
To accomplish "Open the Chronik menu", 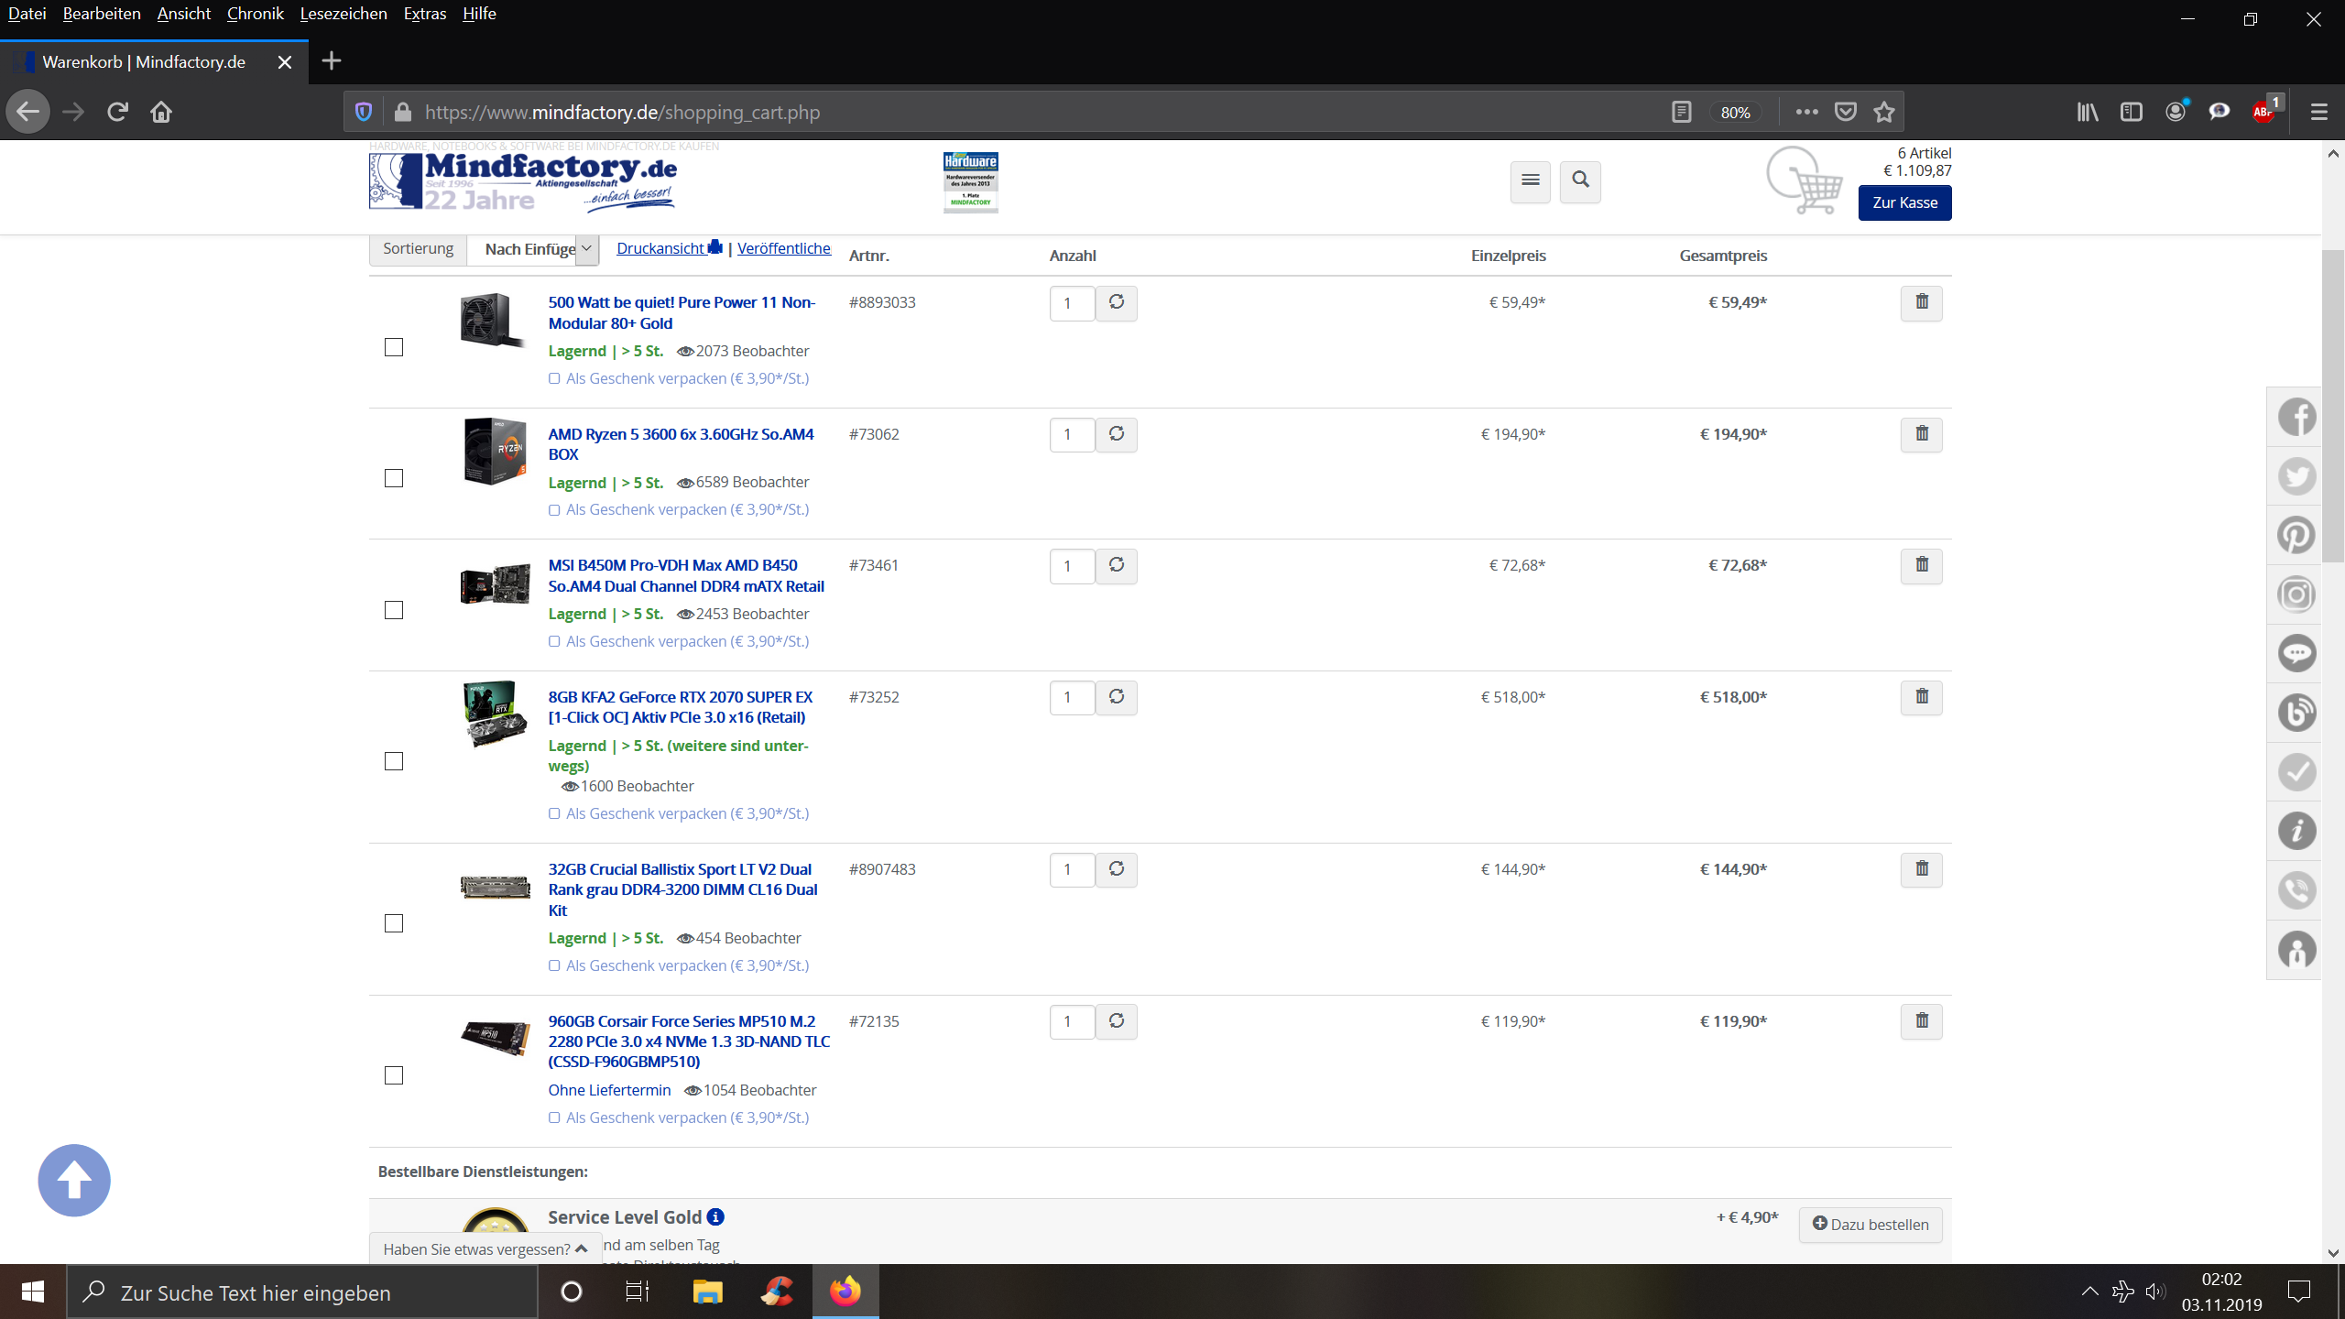I will [x=255, y=14].
